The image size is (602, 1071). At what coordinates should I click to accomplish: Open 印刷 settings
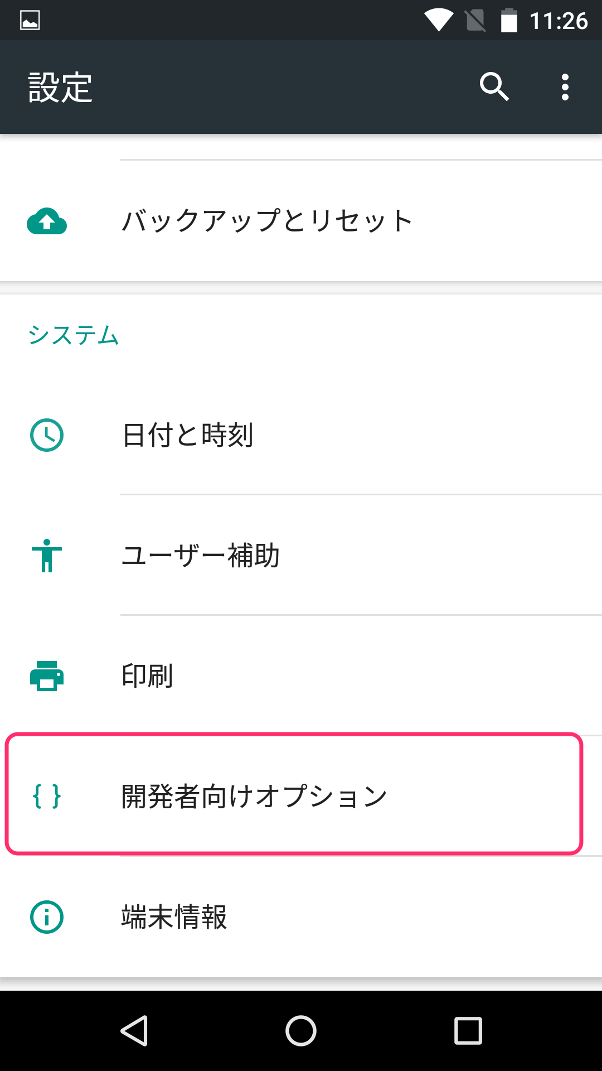148,676
